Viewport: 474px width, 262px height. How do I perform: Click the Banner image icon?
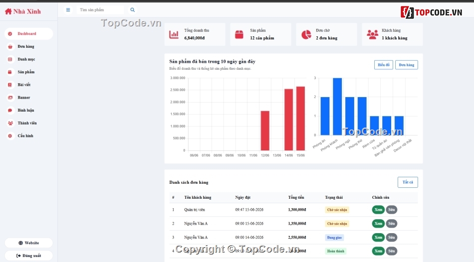[x=10, y=98]
